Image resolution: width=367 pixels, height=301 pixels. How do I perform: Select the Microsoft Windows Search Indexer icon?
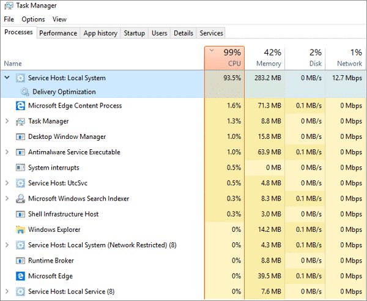[x=20, y=198]
